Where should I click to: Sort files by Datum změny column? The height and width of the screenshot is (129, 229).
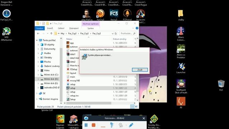120,39
